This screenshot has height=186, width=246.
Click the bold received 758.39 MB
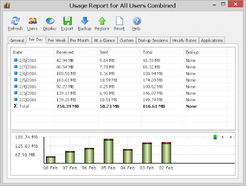click(68, 106)
